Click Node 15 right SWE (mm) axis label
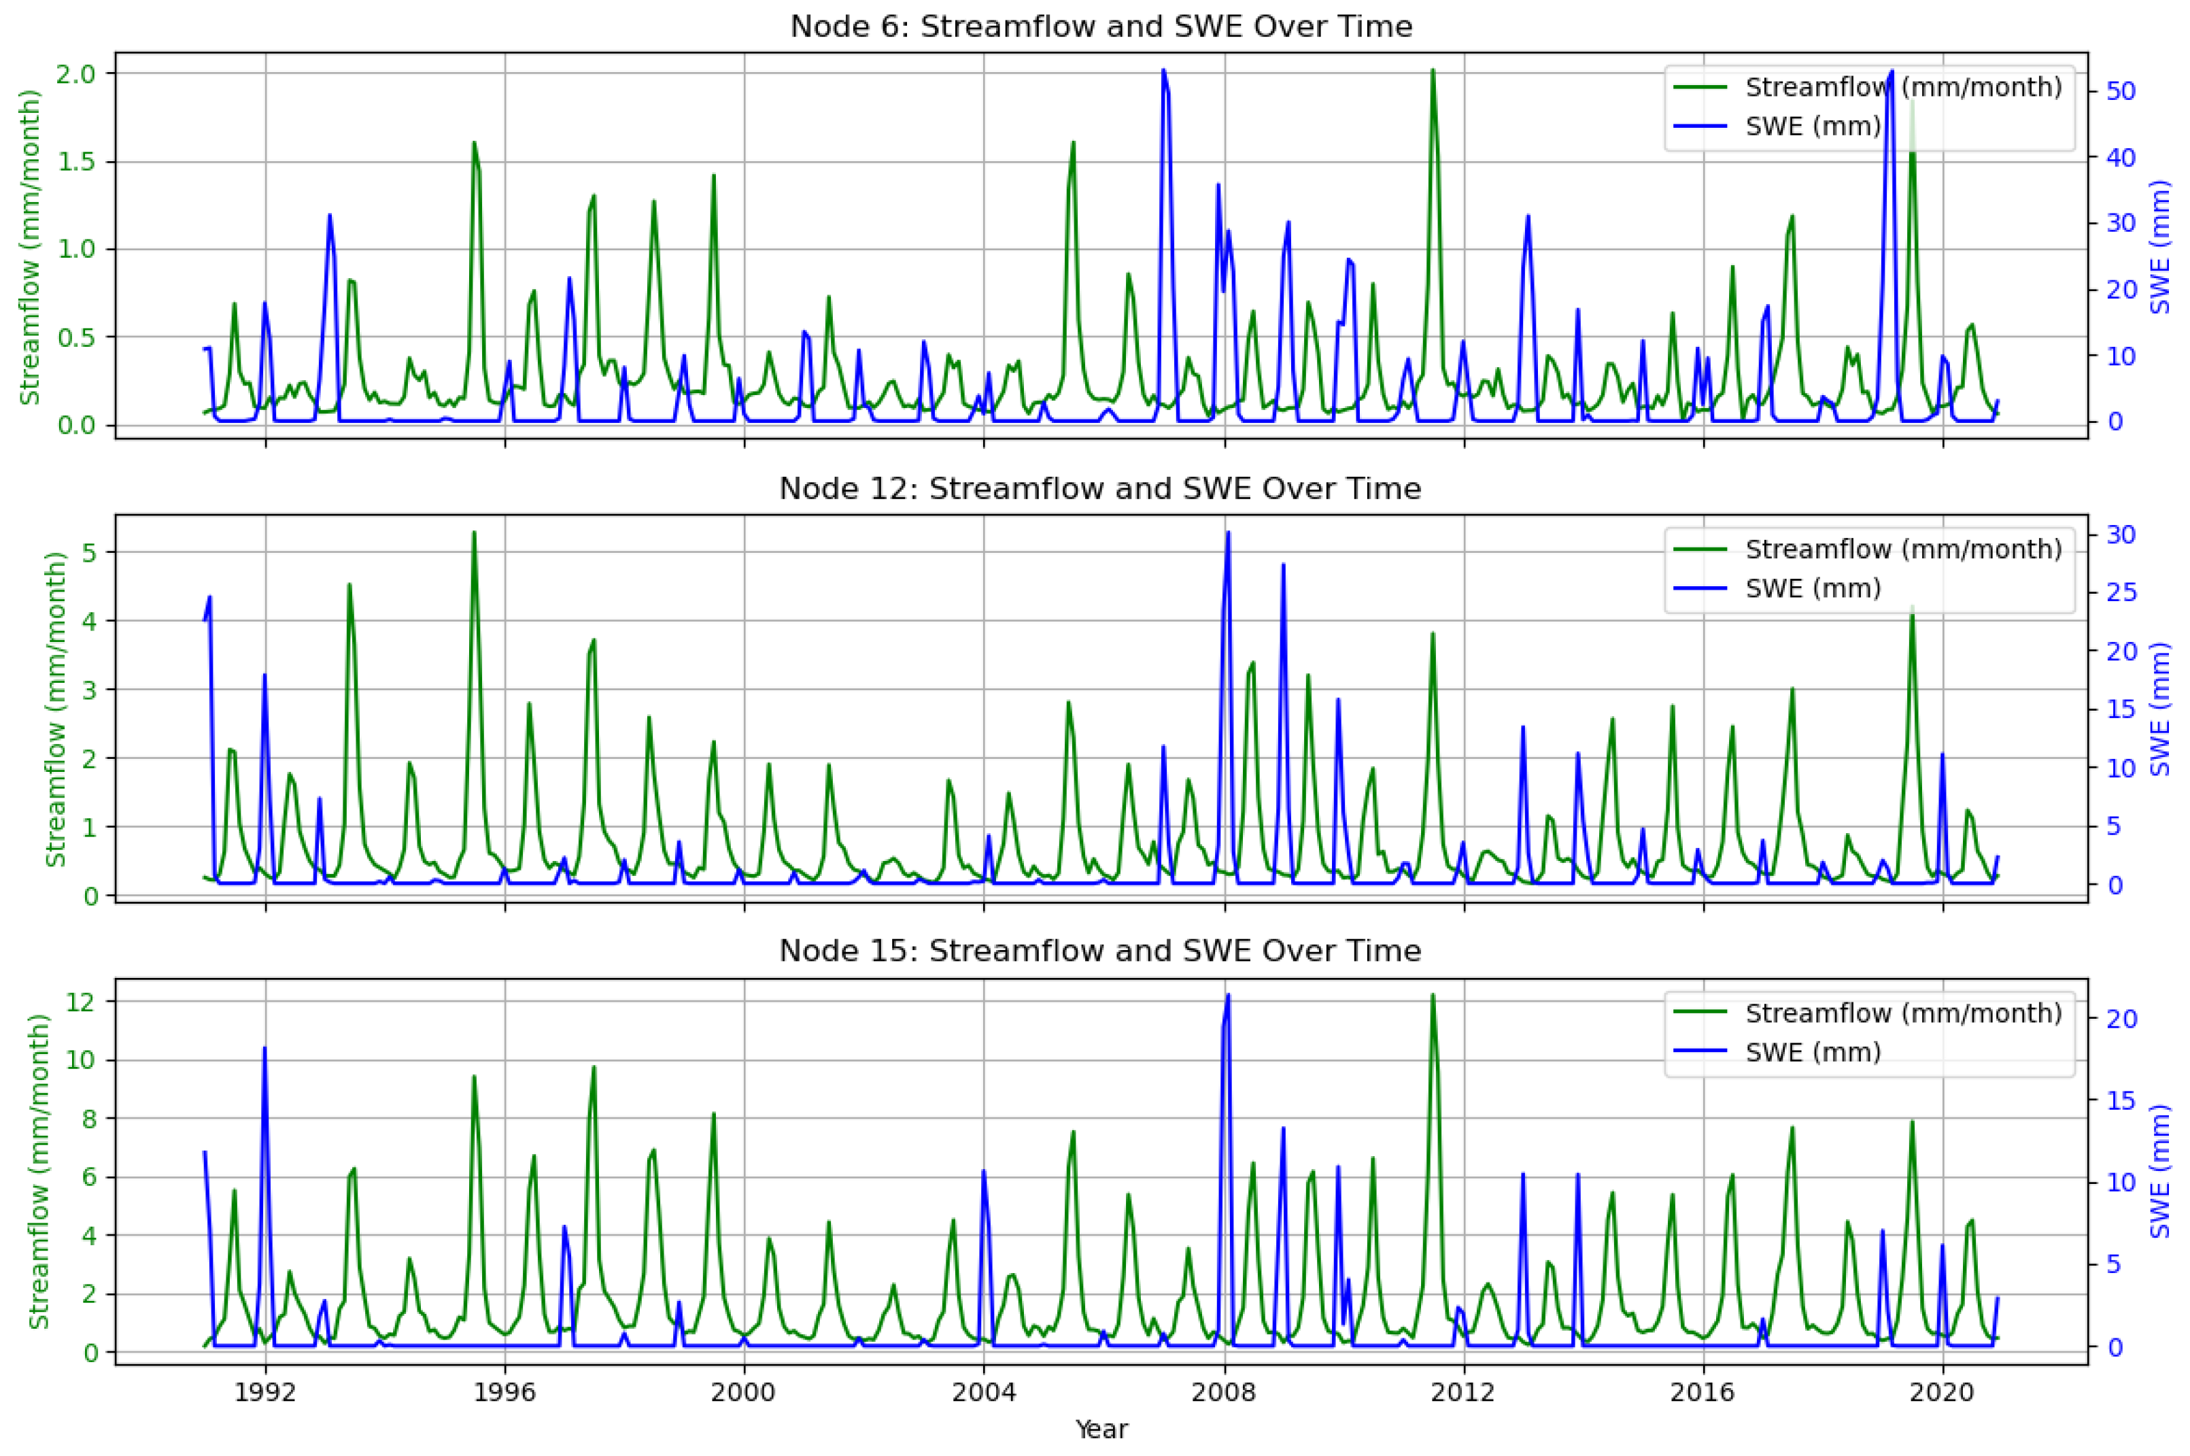Screen dimensions: 2190x1456 [x=2160, y=1171]
